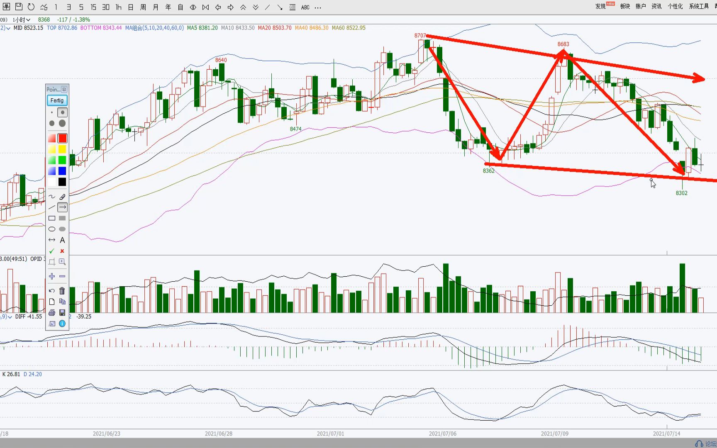Choose the black color swatch
This screenshot has height=448, width=717.
pos(62,182)
